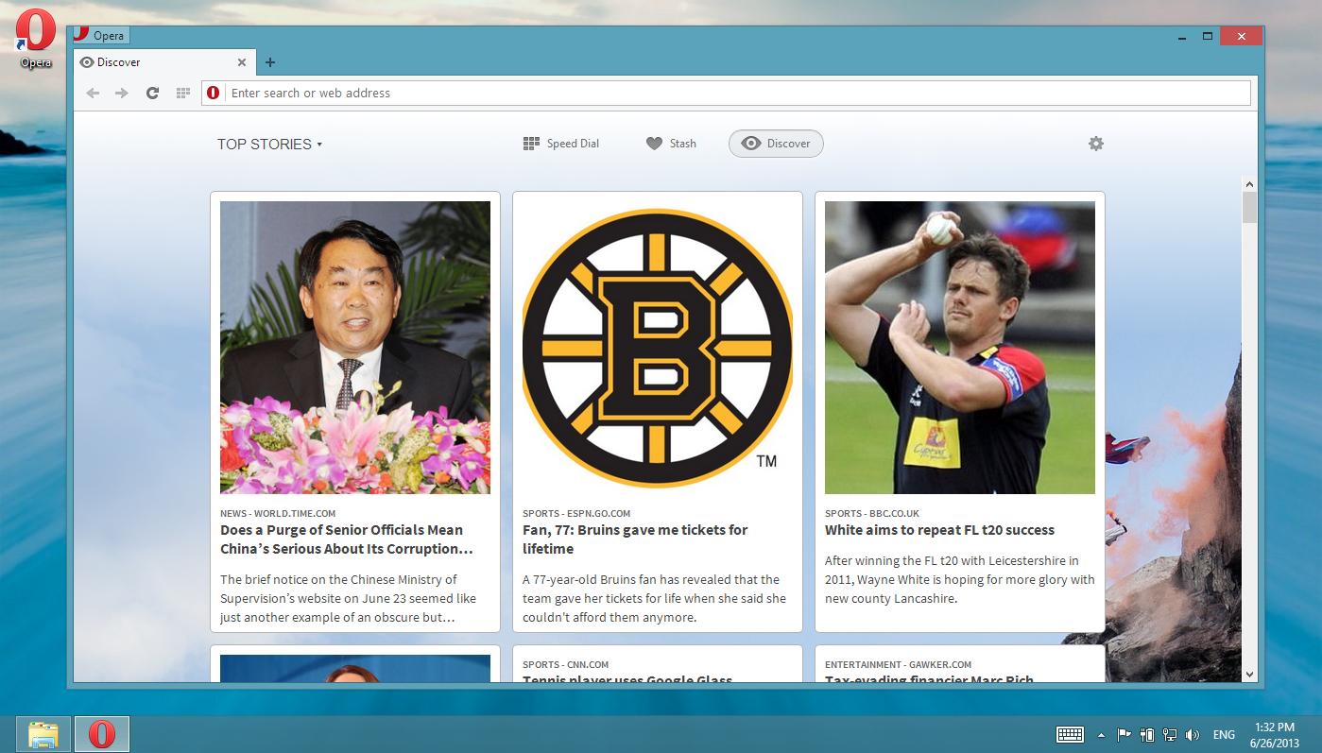
Task: Open the Opera main menu button
Action: [100, 36]
